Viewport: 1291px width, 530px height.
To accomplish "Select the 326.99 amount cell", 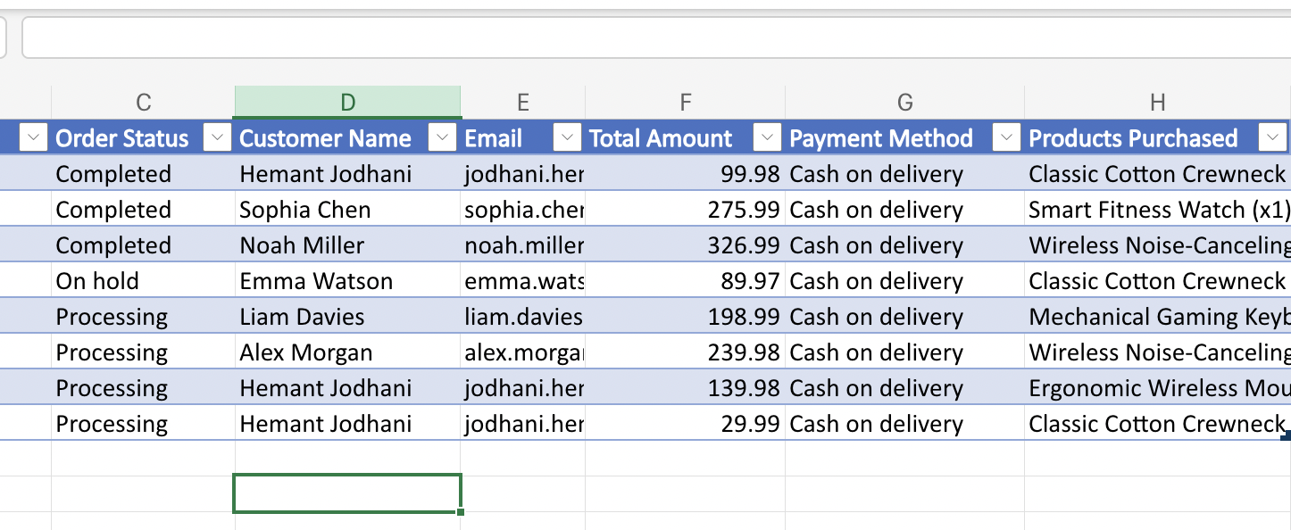I will coord(685,245).
